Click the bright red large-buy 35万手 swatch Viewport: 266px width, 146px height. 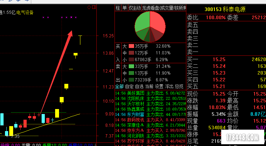point(131,46)
